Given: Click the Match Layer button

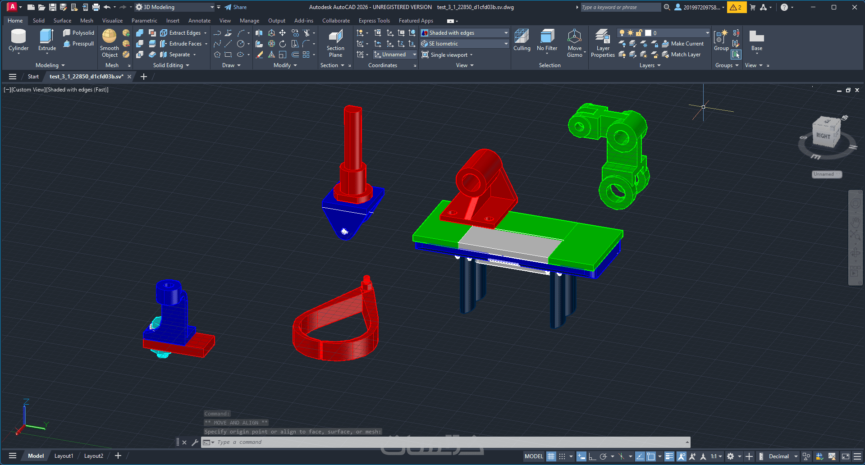Looking at the screenshot, I should click(681, 55).
